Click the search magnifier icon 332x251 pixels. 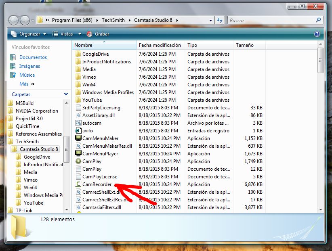pos(318,20)
